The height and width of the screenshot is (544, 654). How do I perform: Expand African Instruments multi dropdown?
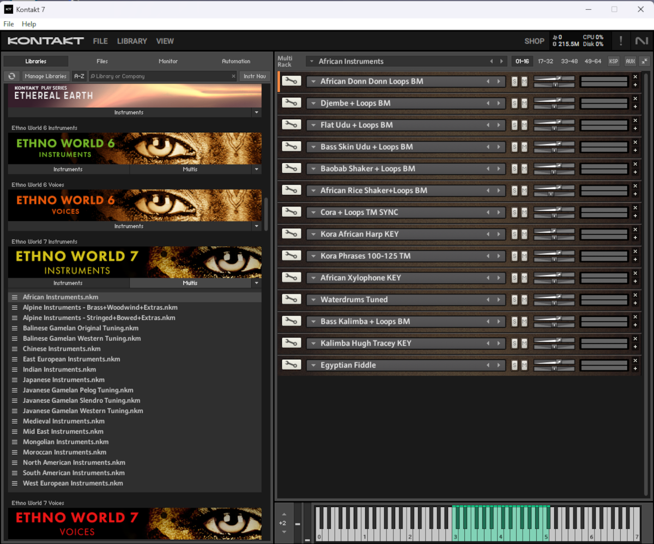coord(312,62)
